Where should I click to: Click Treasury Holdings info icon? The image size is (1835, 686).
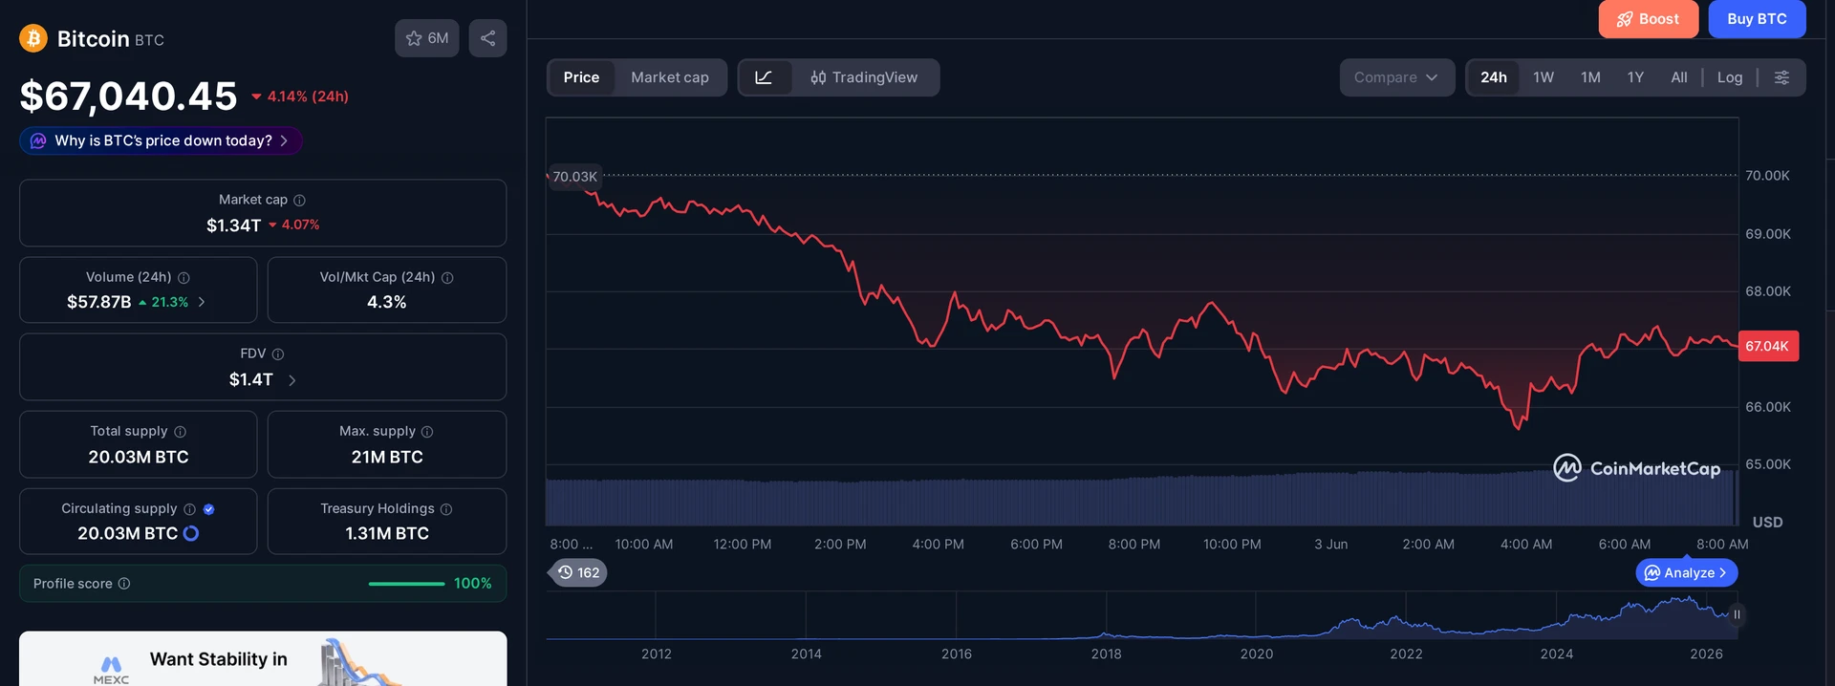[x=446, y=509]
